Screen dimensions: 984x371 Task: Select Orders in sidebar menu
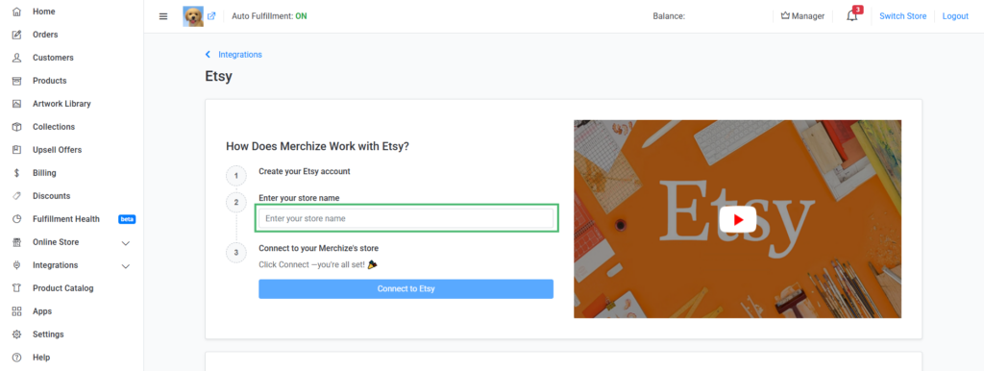pyautogui.click(x=45, y=35)
